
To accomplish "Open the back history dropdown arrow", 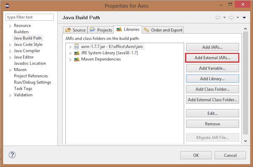I will (224, 18).
